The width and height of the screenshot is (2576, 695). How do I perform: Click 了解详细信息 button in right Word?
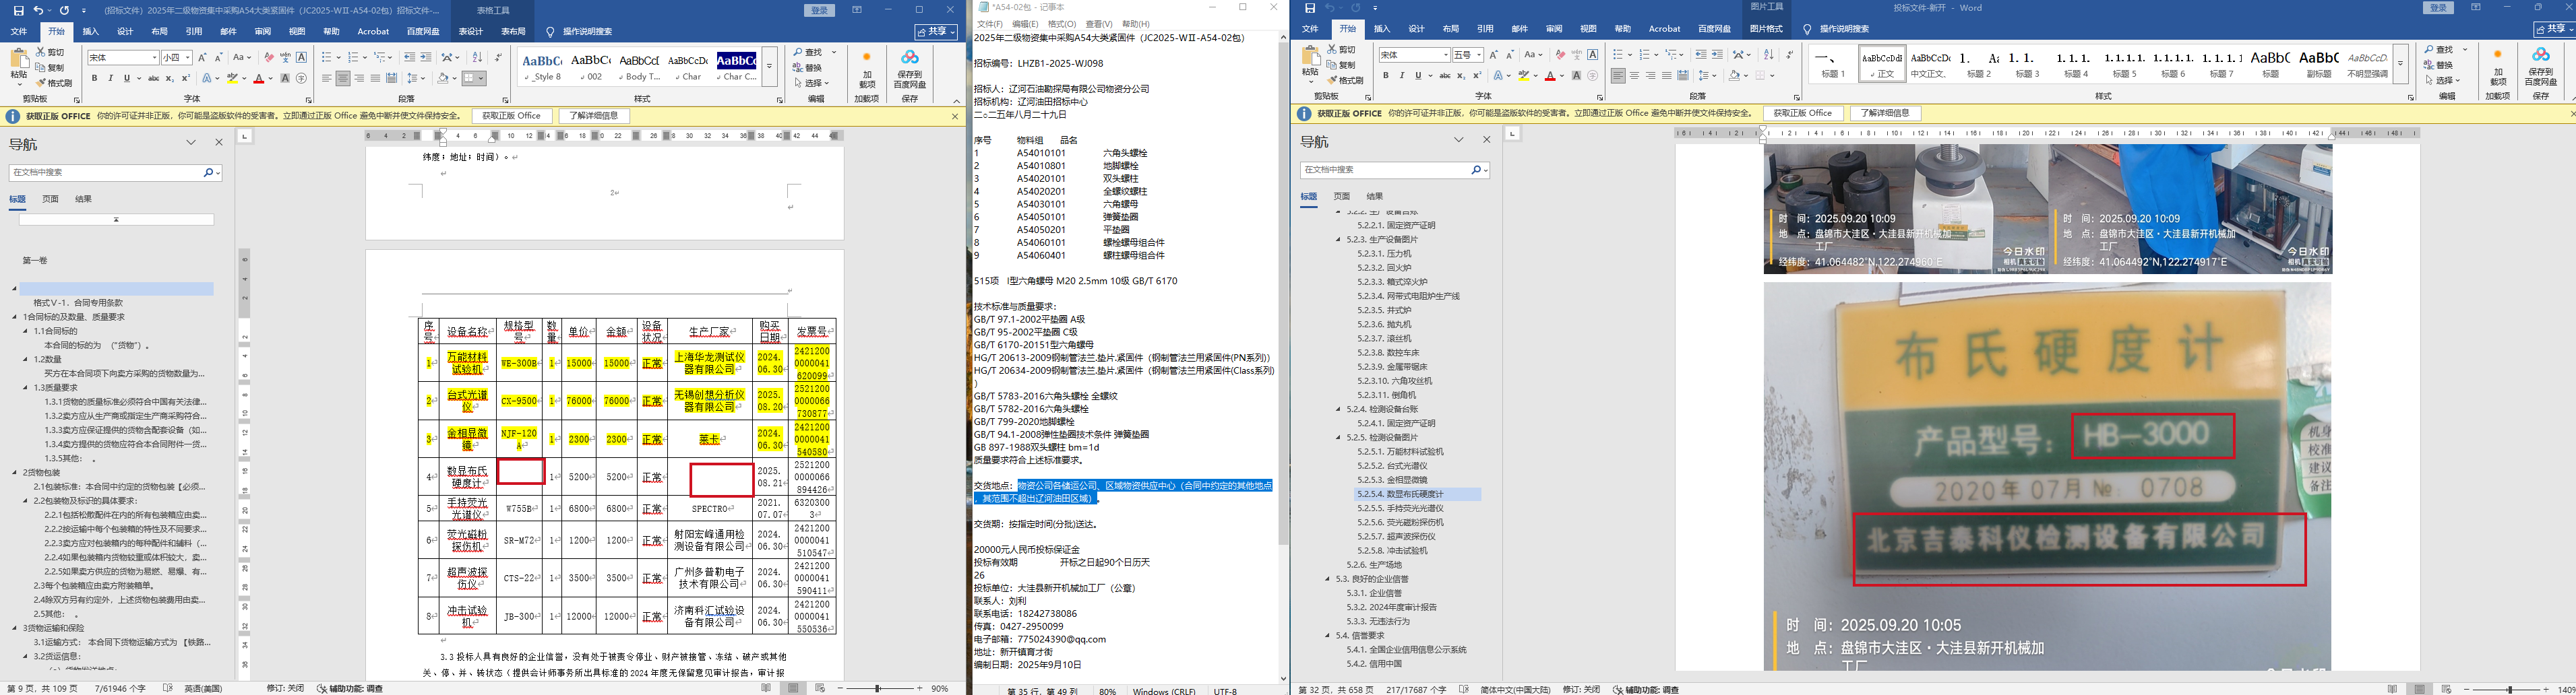click(1885, 114)
